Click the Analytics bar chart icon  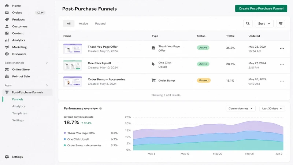[x=7, y=40]
